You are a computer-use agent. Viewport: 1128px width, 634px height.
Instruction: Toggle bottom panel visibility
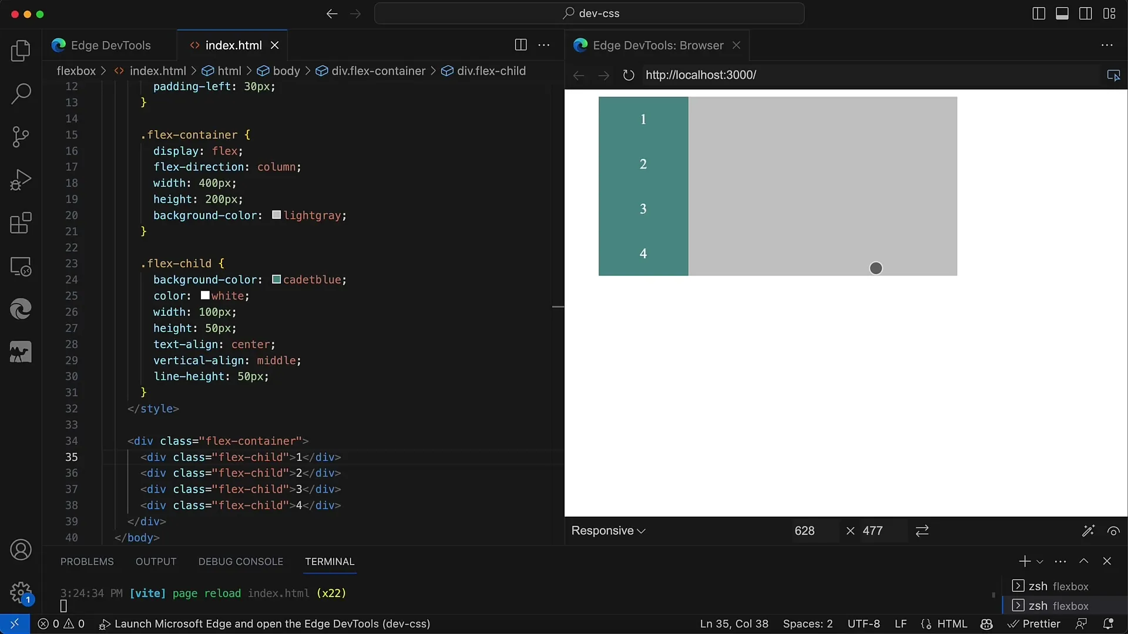pos(1062,14)
